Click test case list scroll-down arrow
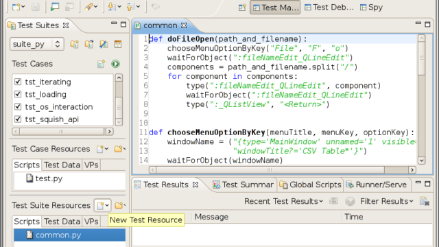This screenshot has height=247, width=439. click(x=119, y=122)
